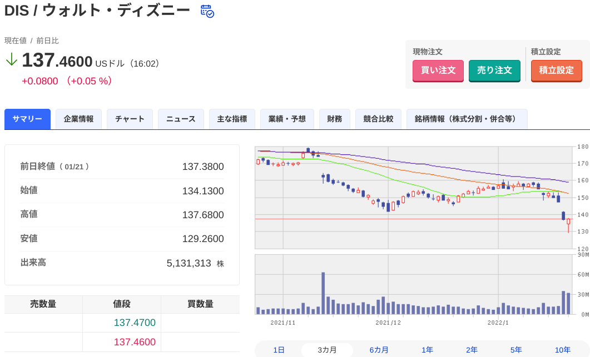Open the ニュース tab
Screen dimensions: 590x357
pyautogui.click(x=181, y=119)
